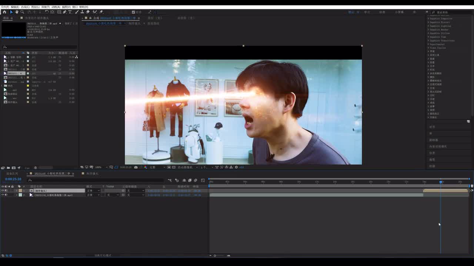Open the 跟踪器 panel

(433, 140)
